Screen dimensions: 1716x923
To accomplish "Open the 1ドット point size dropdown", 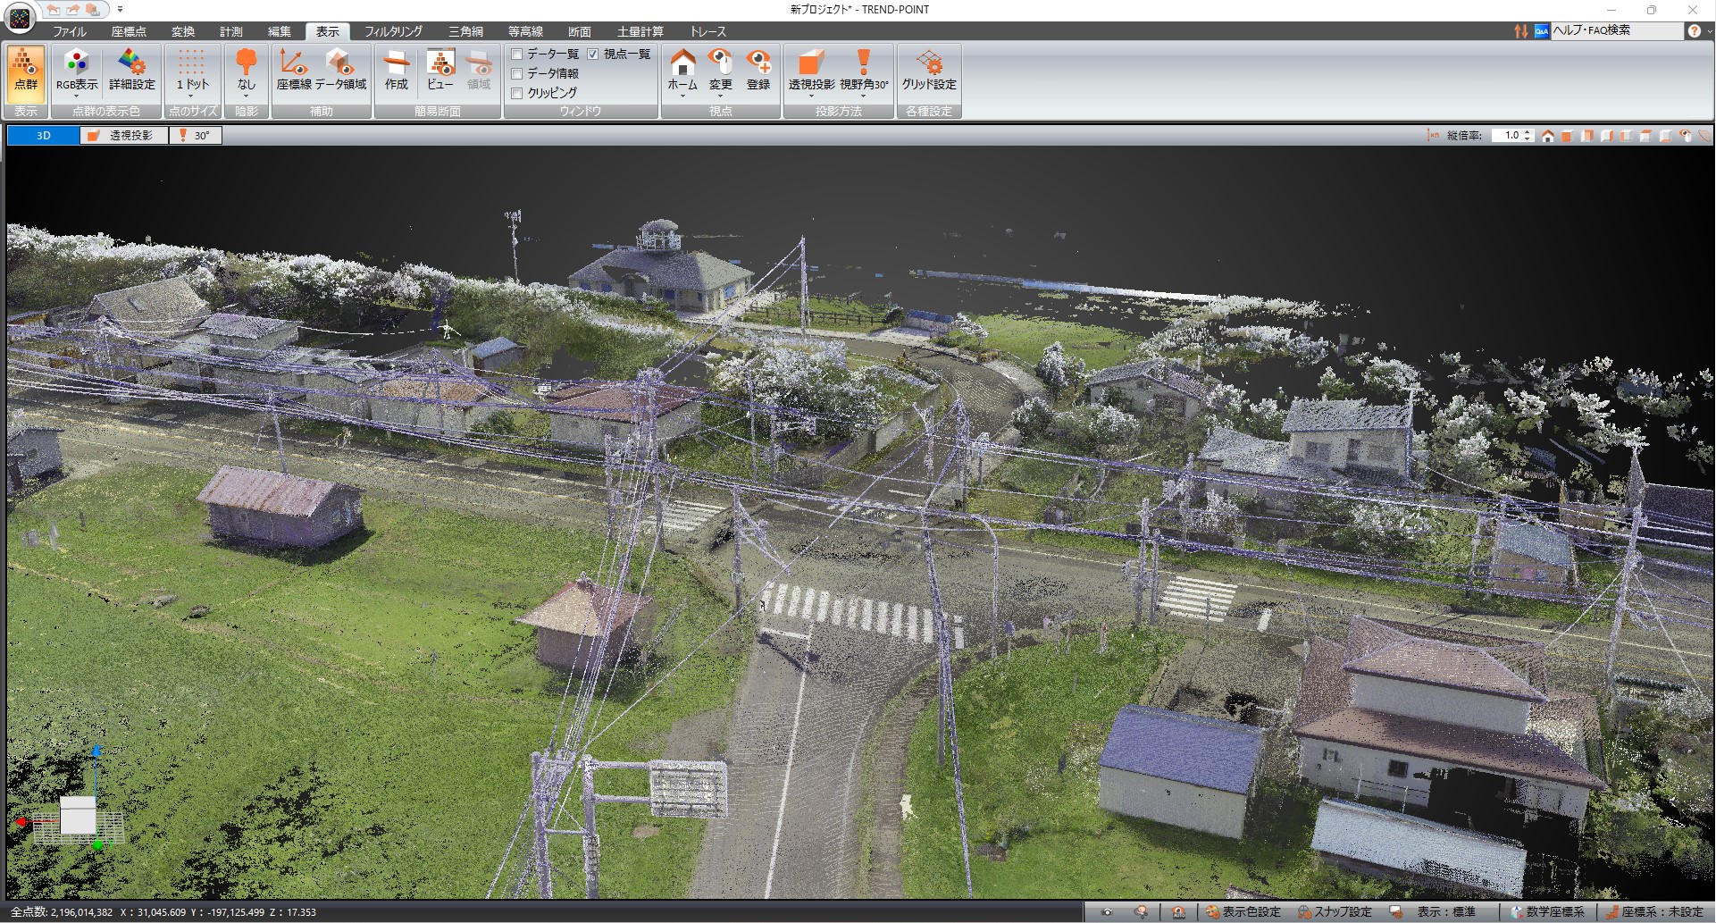I will [x=191, y=95].
